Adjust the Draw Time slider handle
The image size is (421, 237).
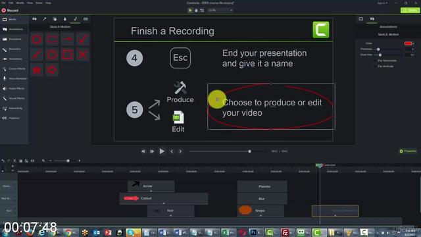(380, 55)
